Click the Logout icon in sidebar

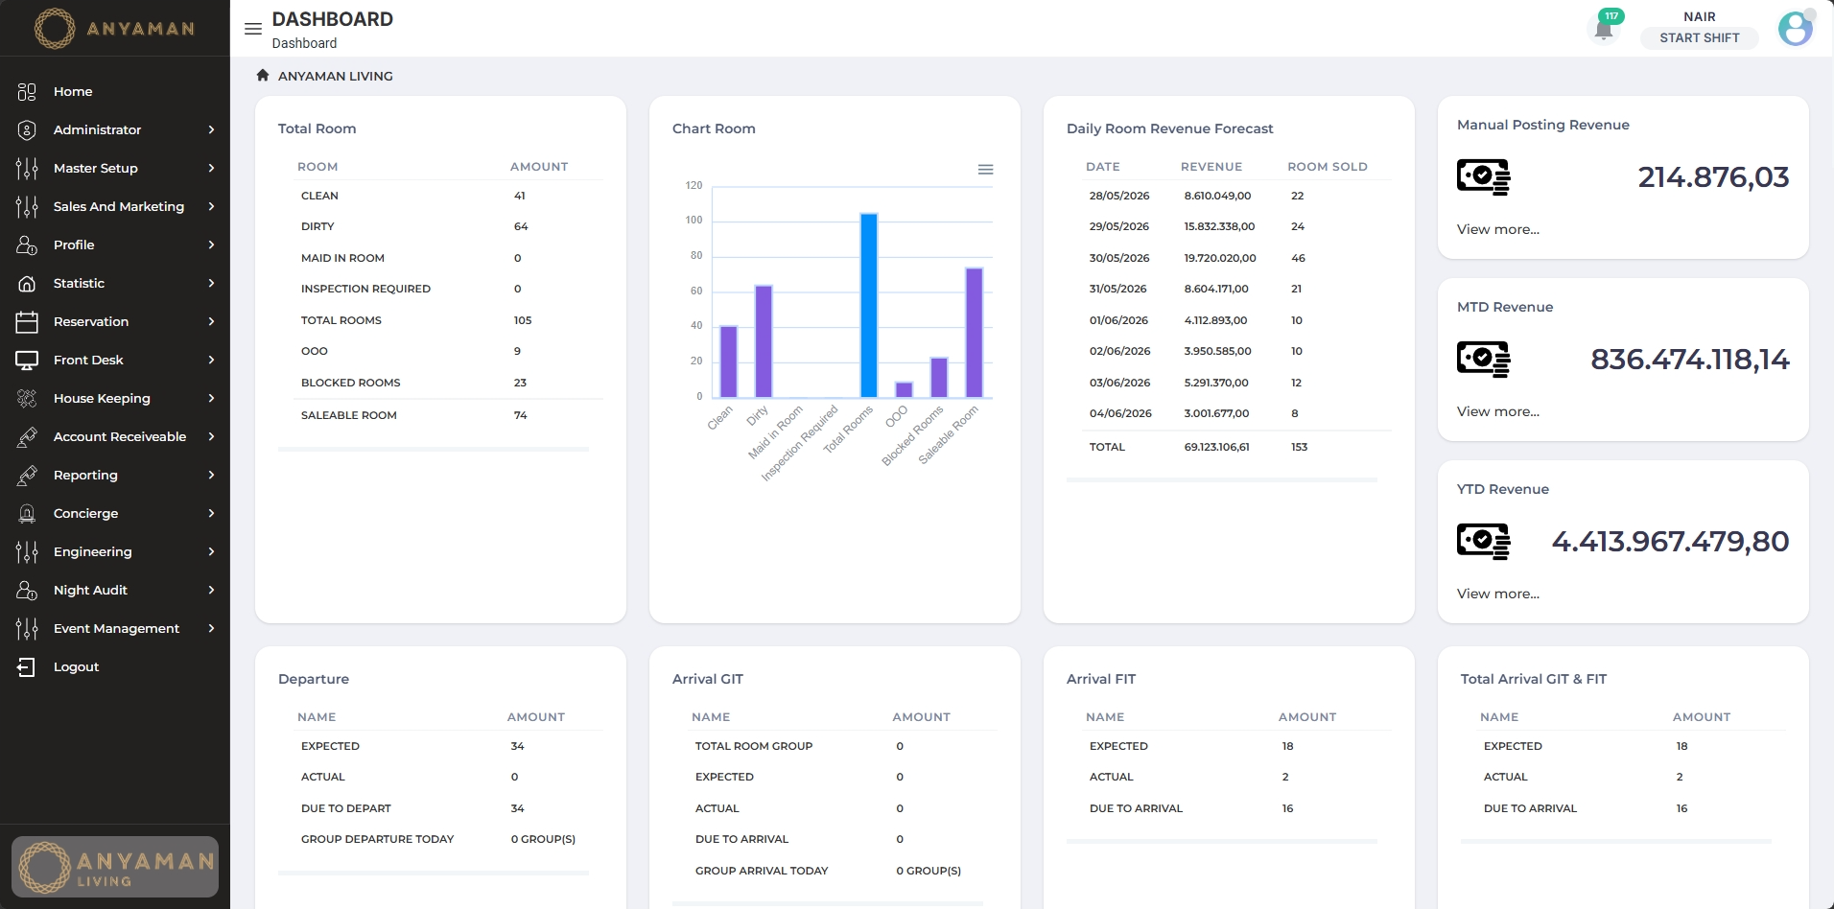(27, 666)
